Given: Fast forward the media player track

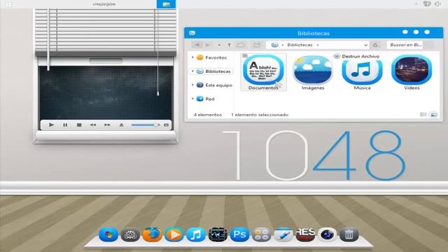Looking at the screenshot, I should click(x=107, y=125).
